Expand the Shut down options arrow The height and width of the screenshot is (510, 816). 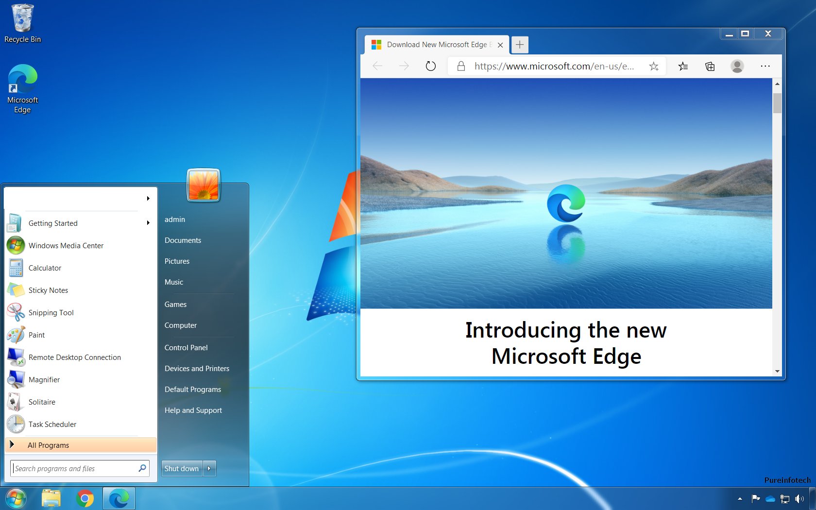pyautogui.click(x=209, y=468)
